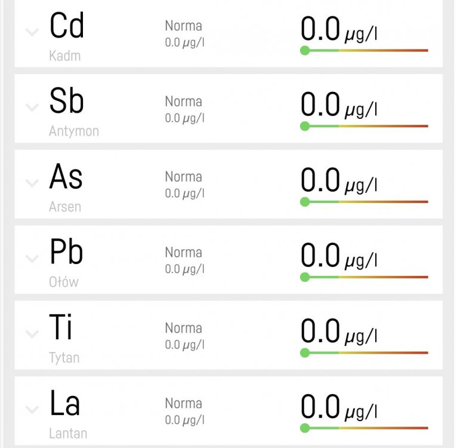Click the Norma value for Arsen
Image resolution: width=457 pixels, height=448 pixels.
(x=184, y=193)
